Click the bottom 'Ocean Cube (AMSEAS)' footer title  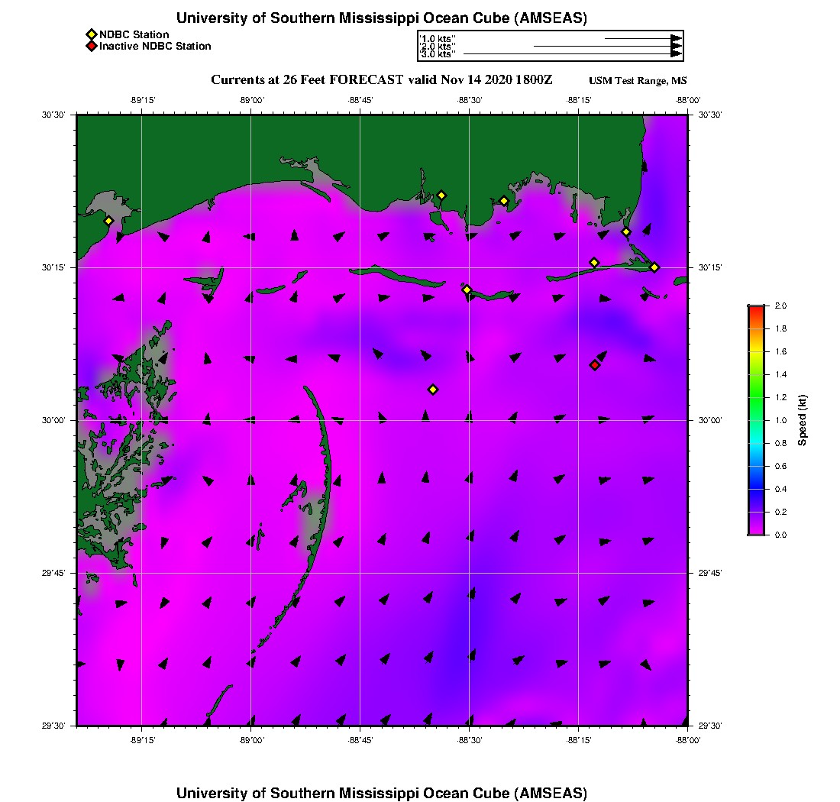382,793
